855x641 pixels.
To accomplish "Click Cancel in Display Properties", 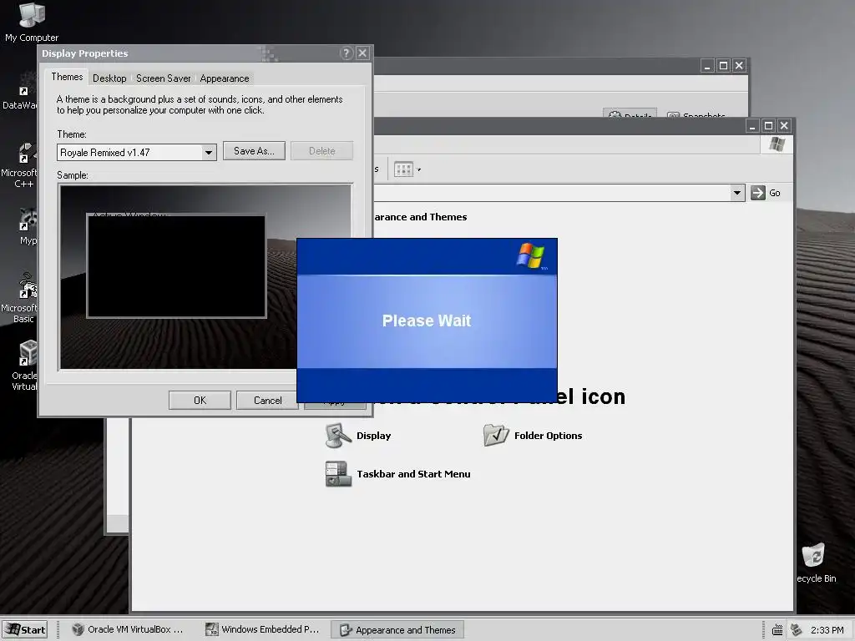I will tap(268, 401).
